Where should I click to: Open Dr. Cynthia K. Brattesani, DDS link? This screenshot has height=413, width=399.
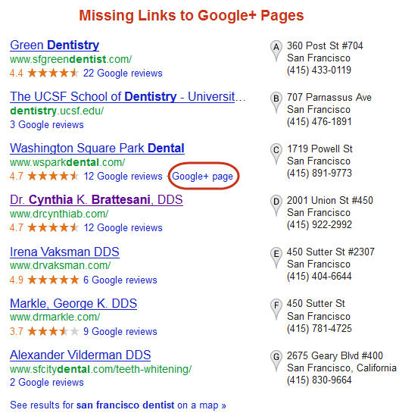click(x=96, y=200)
